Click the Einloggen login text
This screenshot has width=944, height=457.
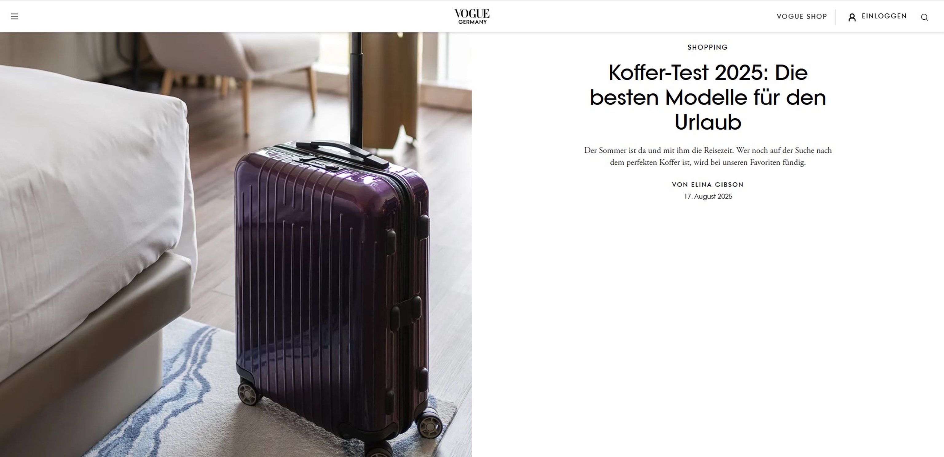[884, 16]
